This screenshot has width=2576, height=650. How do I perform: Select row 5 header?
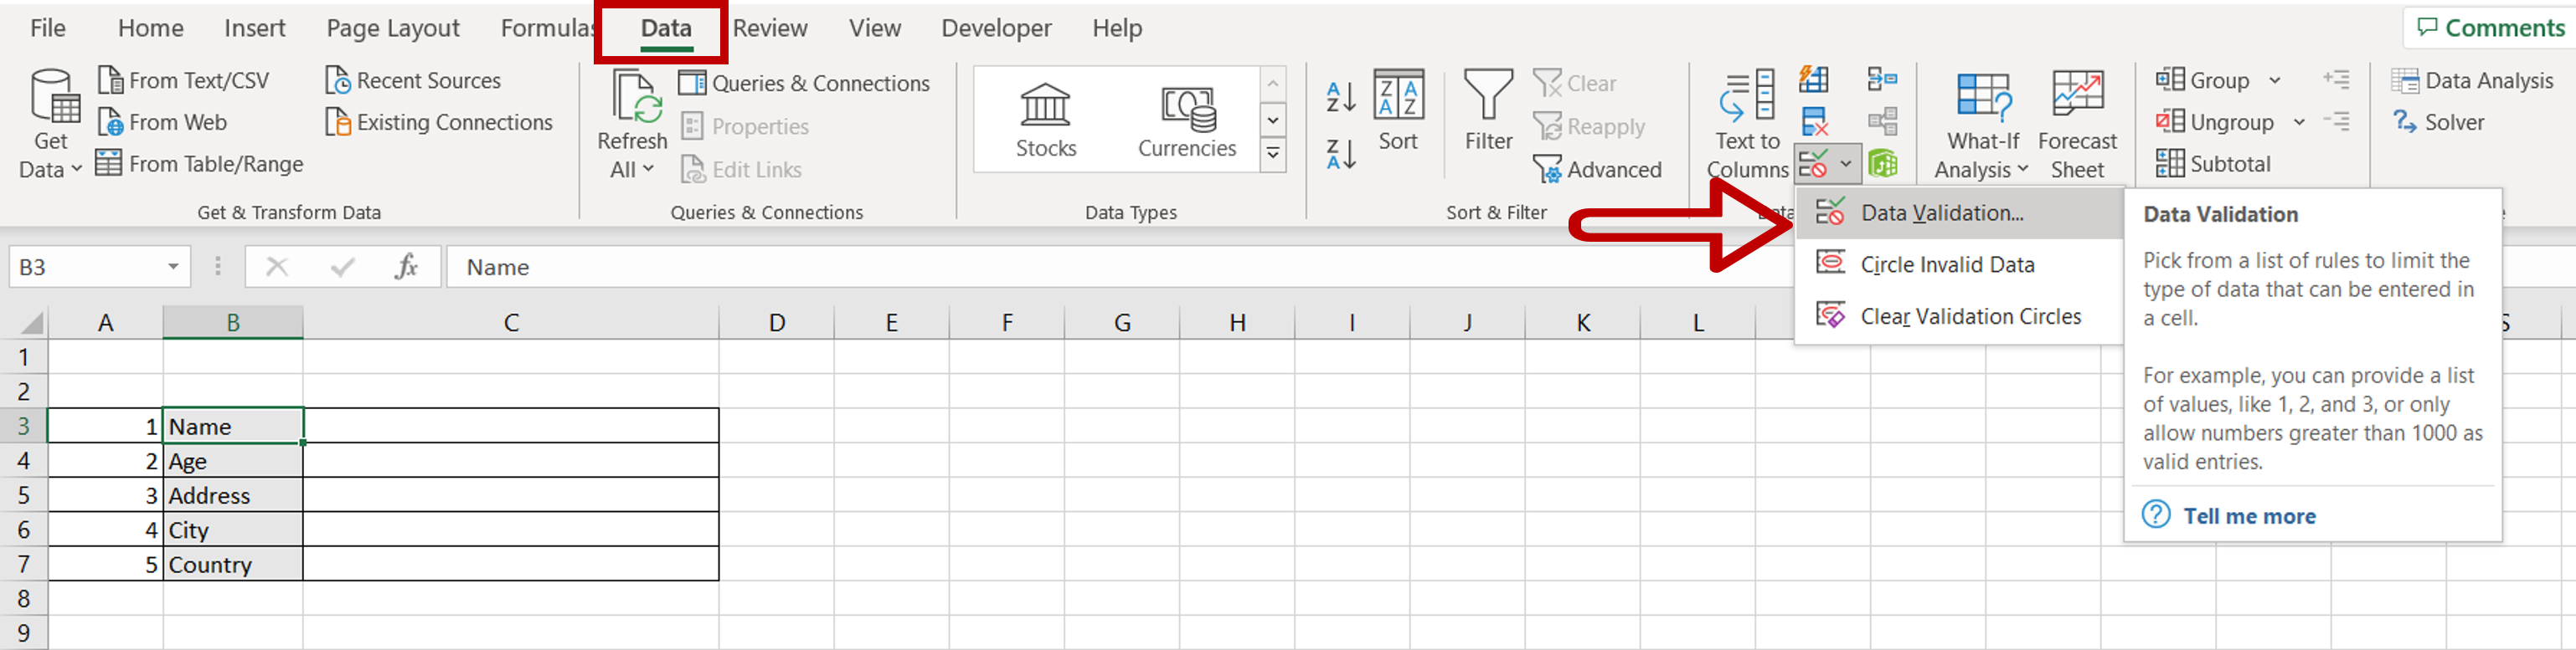(x=23, y=495)
